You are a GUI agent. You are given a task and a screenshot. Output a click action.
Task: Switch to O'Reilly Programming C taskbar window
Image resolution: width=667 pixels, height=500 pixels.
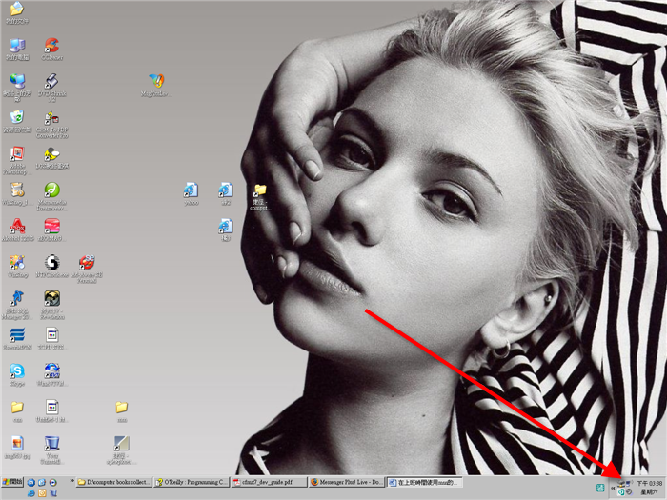pyautogui.click(x=192, y=482)
